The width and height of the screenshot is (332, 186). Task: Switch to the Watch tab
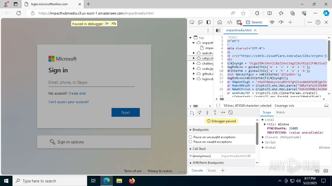point(280,112)
